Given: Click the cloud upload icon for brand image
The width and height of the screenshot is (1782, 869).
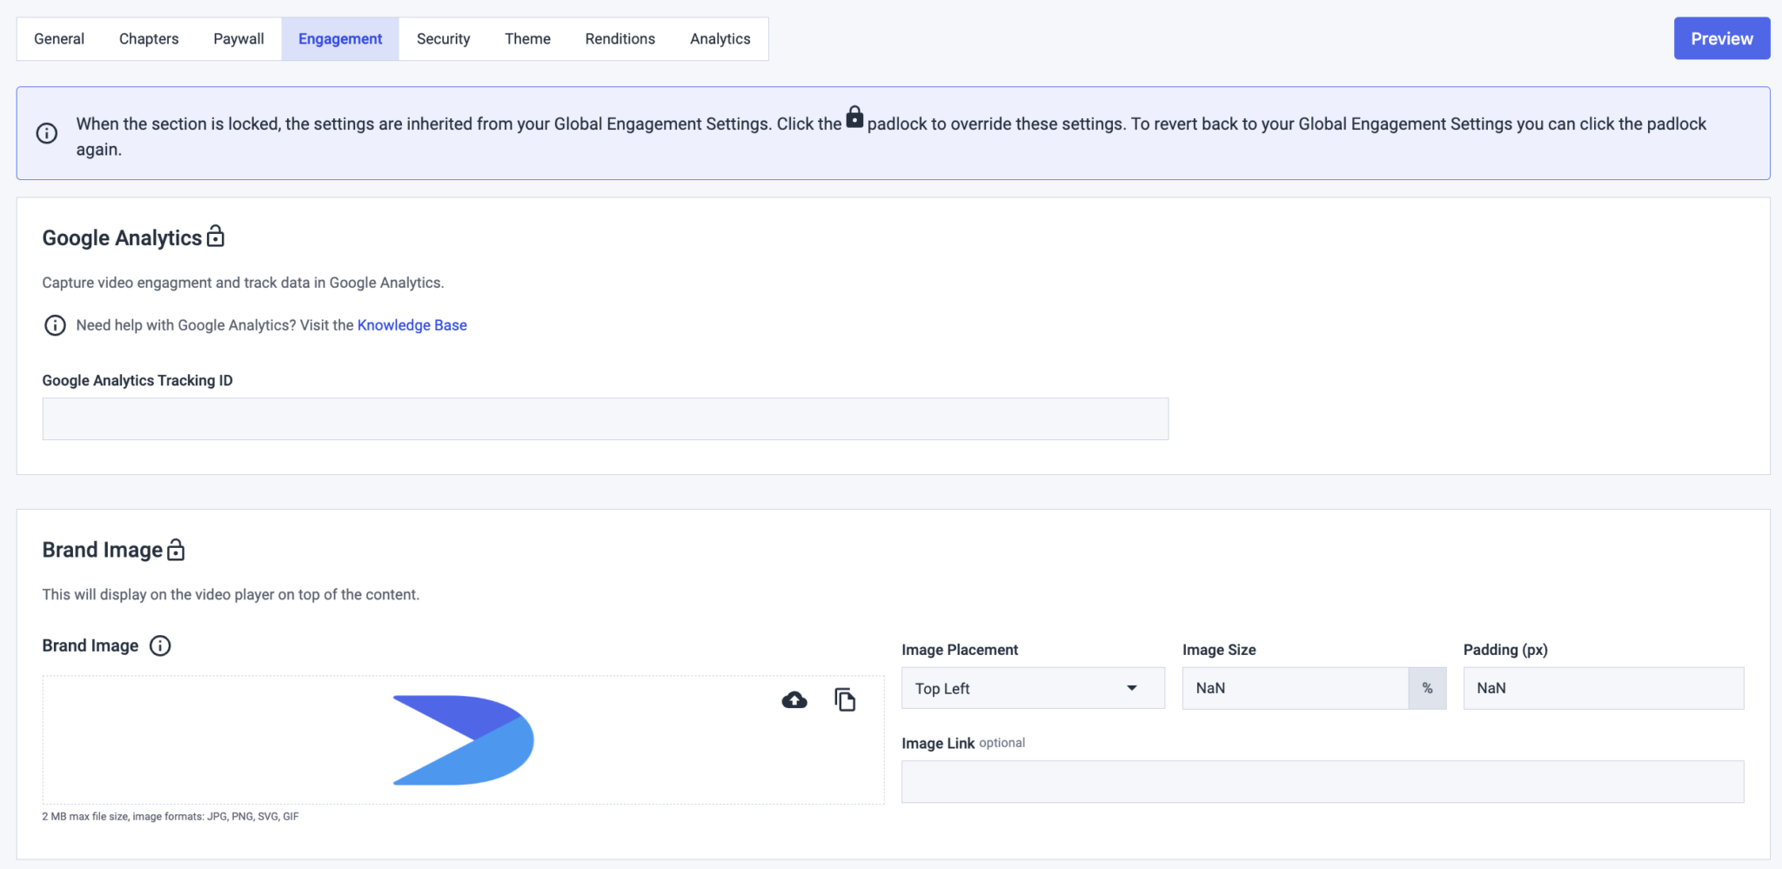Looking at the screenshot, I should click(x=794, y=700).
